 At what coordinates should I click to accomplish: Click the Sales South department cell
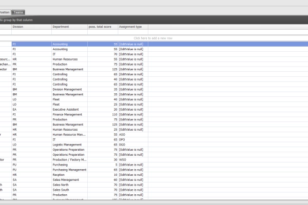coord(69,190)
